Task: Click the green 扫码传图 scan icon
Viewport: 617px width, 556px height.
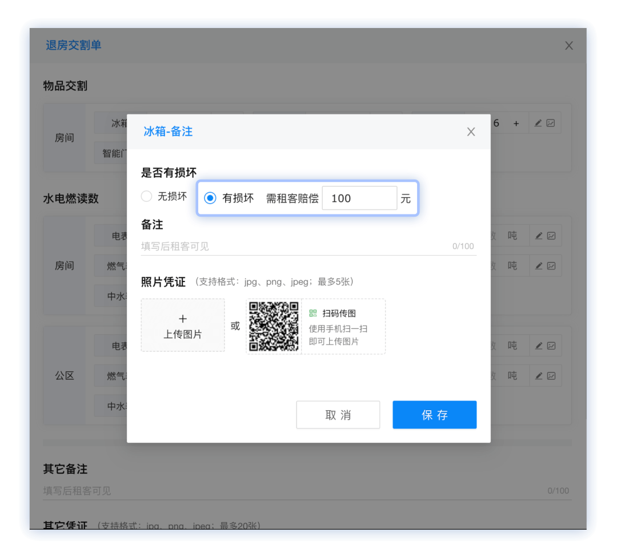Action: click(x=313, y=313)
